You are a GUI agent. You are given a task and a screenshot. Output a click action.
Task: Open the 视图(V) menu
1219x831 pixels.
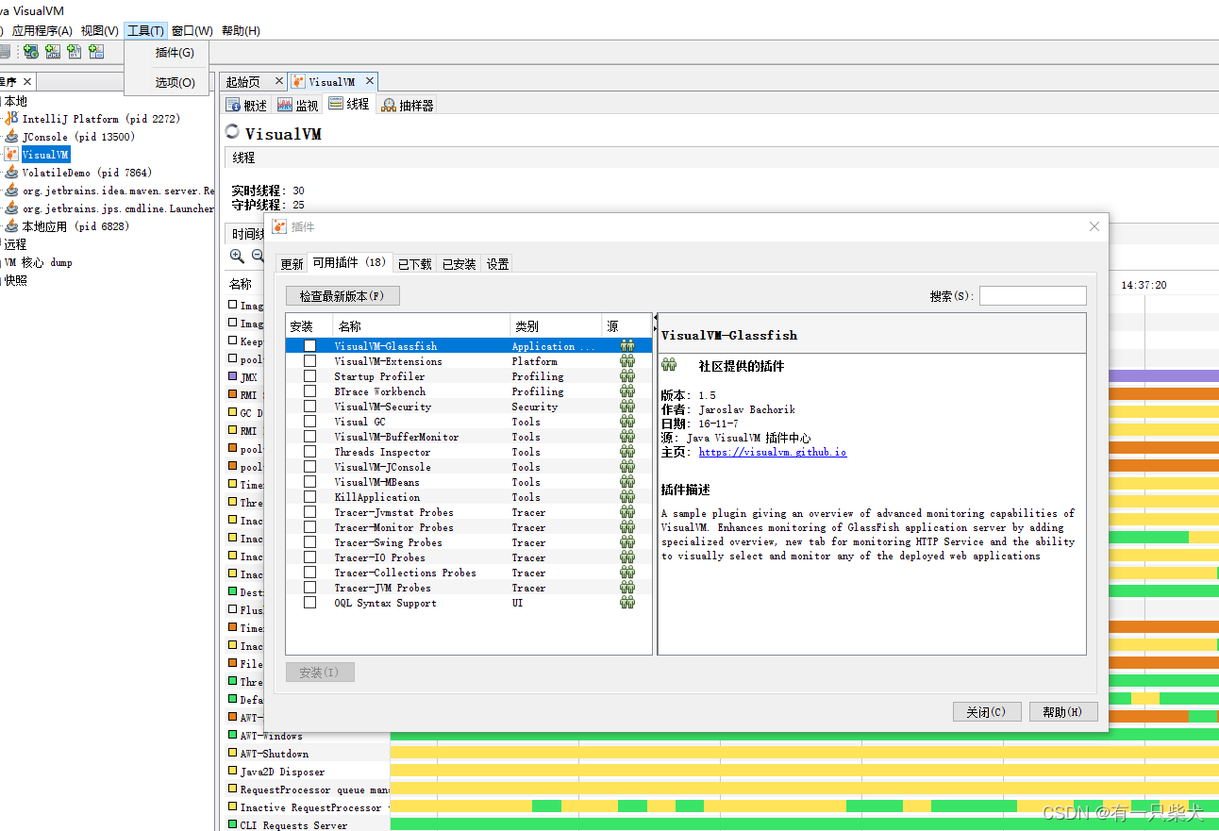[100, 31]
